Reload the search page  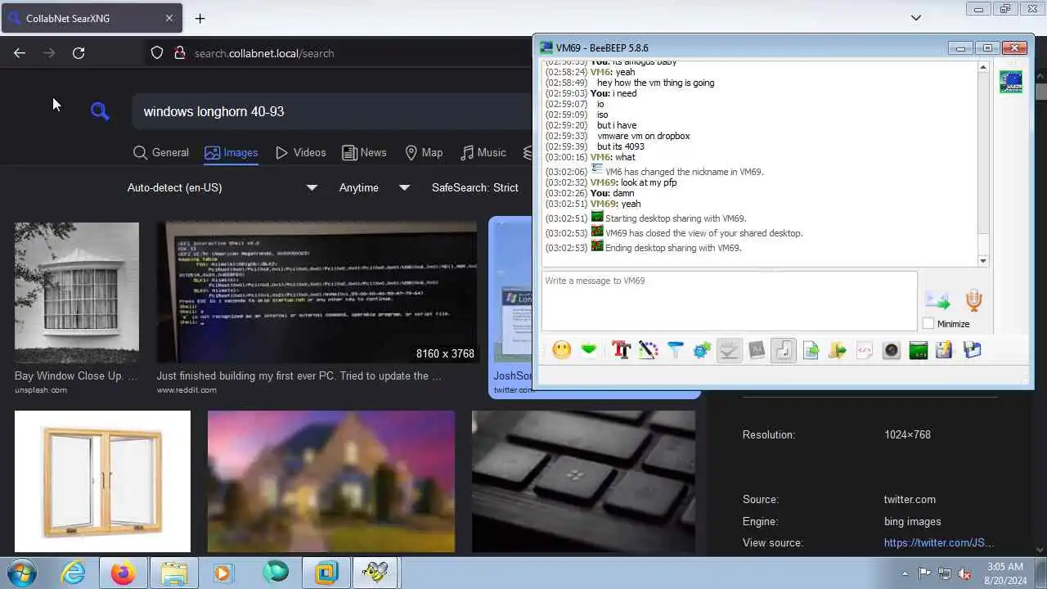click(x=79, y=53)
